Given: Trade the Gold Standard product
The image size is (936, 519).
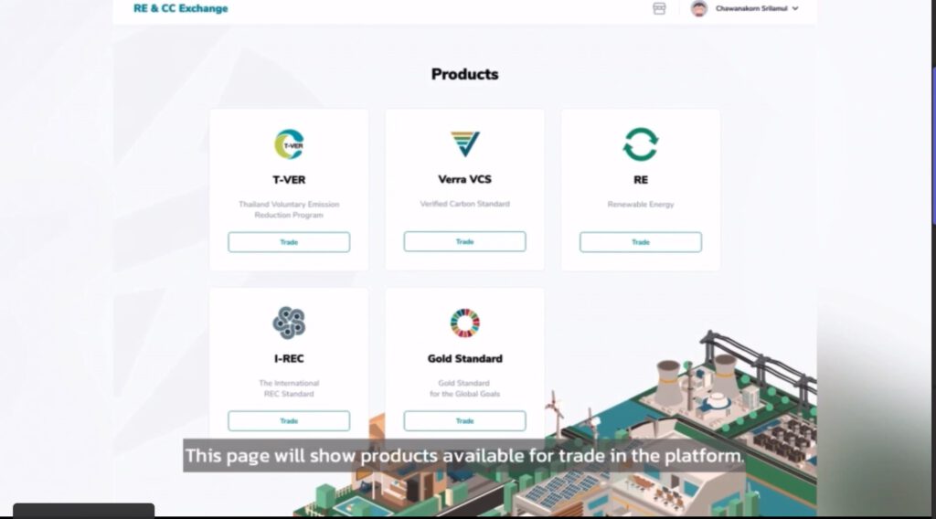Looking at the screenshot, I should tap(464, 420).
